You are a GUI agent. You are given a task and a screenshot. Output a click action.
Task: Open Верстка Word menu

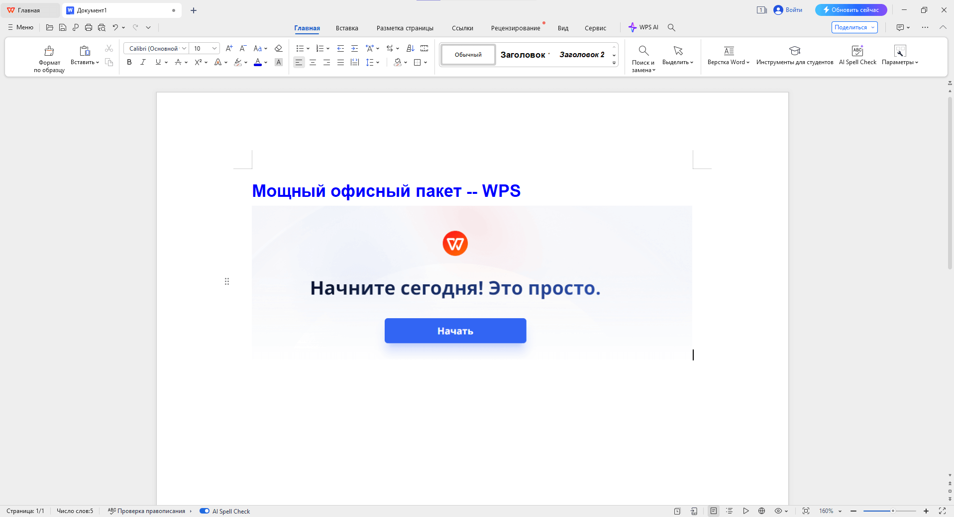[x=729, y=55]
